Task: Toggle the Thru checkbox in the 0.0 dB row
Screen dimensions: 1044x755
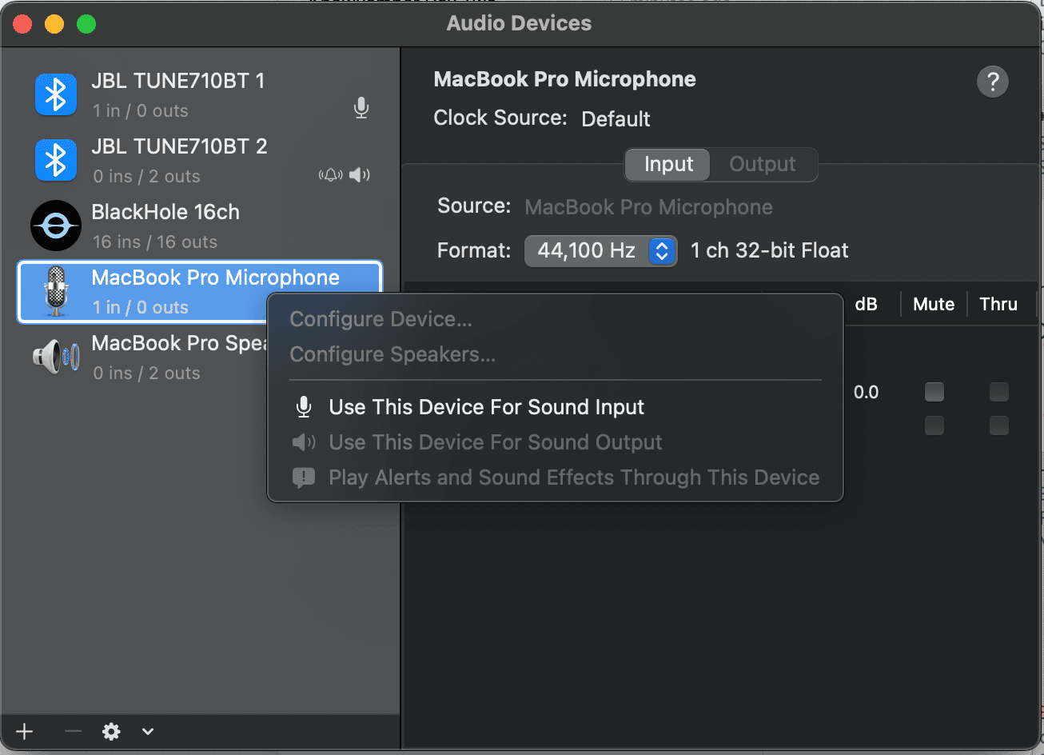Action: point(998,392)
